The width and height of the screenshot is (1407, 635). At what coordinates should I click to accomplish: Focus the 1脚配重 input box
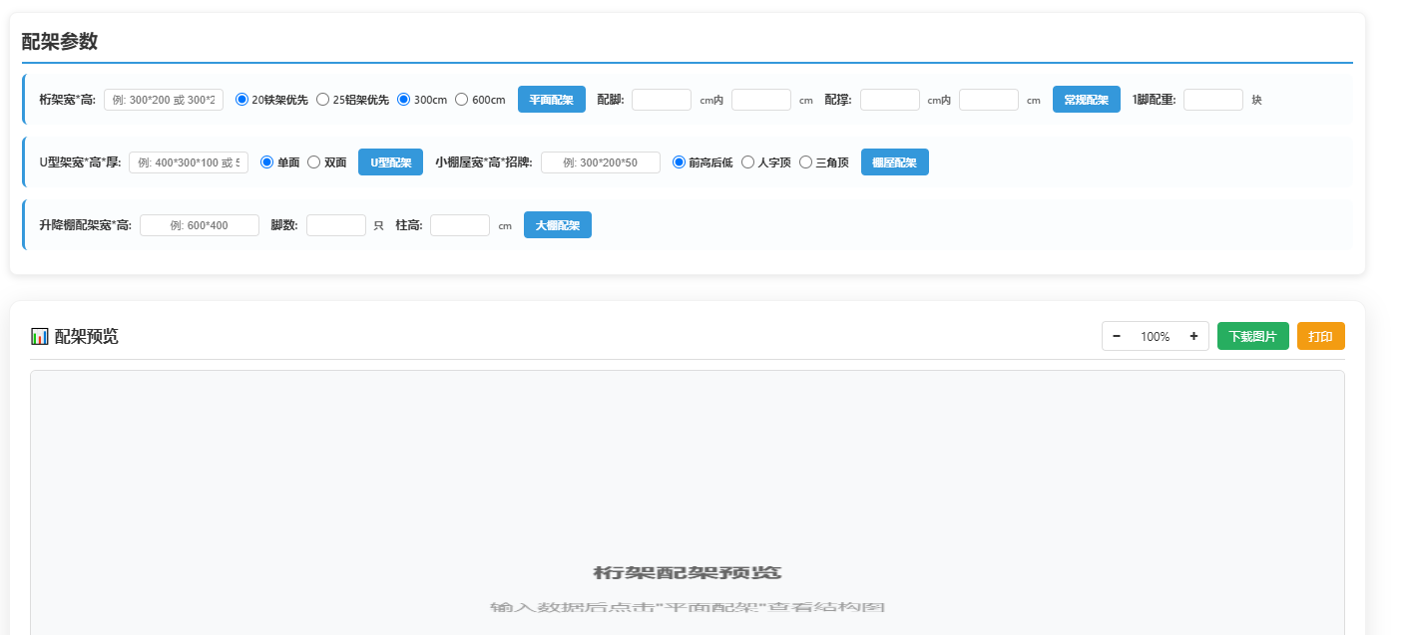coord(1212,100)
